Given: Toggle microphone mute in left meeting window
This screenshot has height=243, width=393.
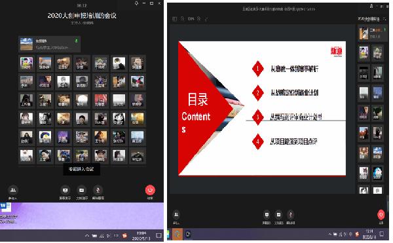Looking at the screenshot, I should (98, 191).
